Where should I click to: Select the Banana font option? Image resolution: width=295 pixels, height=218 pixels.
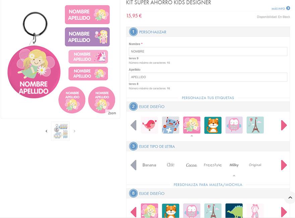[150, 165]
